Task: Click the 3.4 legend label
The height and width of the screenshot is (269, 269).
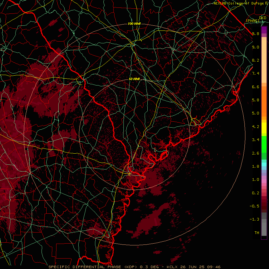Action: pyautogui.click(x=256, y=140)
